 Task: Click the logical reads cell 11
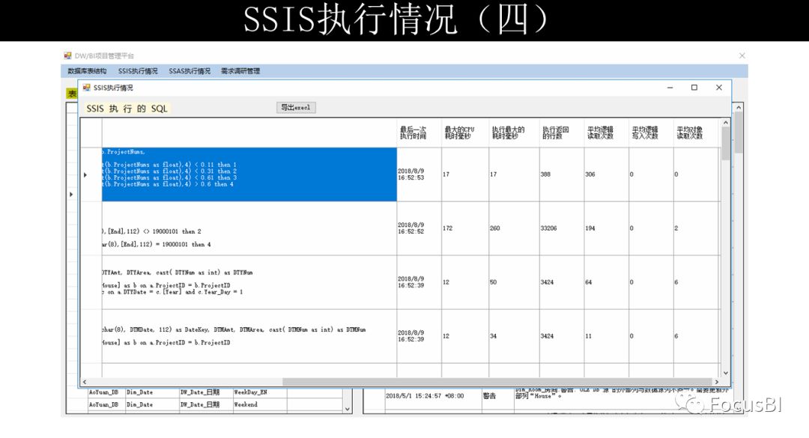pyautogui.click(x=606, y=336)
